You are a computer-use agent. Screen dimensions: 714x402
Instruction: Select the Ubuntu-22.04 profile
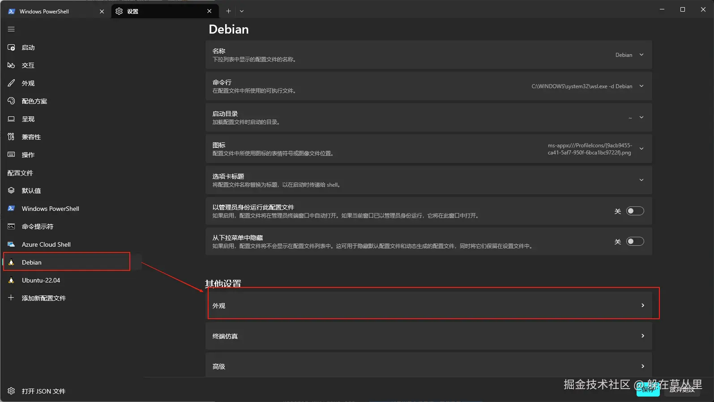72,280
